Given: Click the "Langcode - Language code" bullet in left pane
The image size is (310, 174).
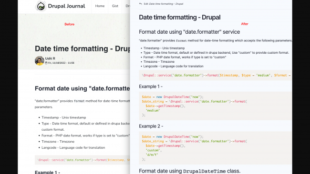Looking at the screenshot, I should [x=73, y=147].
